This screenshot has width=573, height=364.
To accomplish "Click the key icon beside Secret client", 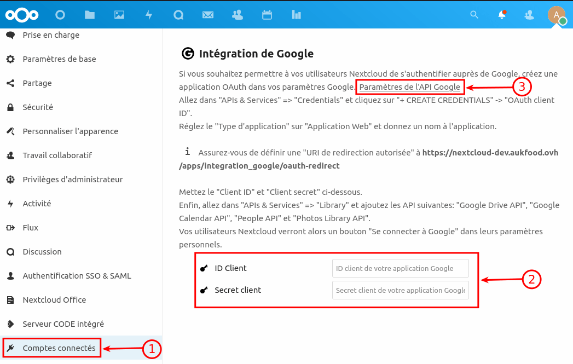I will 204,290.
